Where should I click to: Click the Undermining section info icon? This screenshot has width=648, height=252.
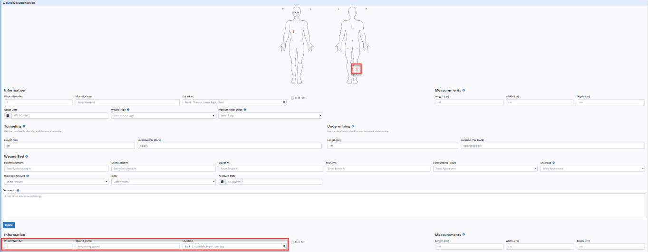tap(353, 126)
